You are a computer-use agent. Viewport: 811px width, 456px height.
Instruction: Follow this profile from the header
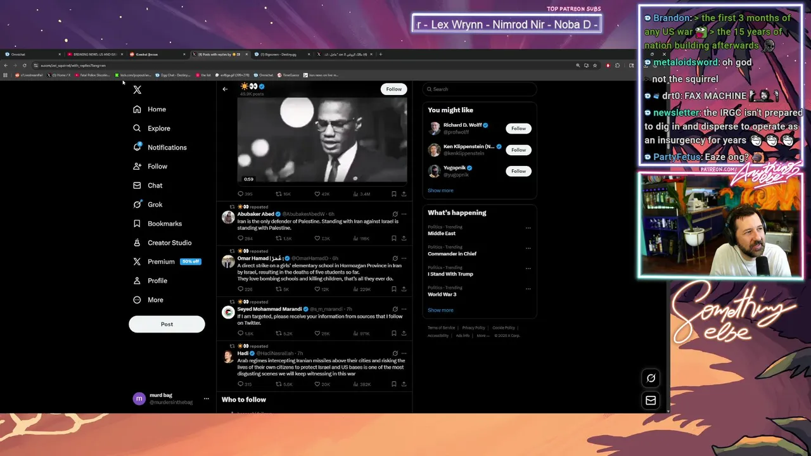pyautogui.click(x=393, y=89)
